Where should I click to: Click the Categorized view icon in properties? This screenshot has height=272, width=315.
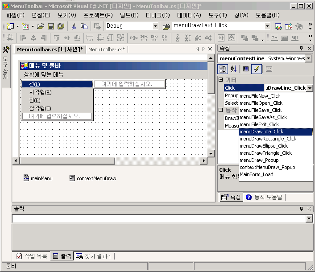pos(223,69)
